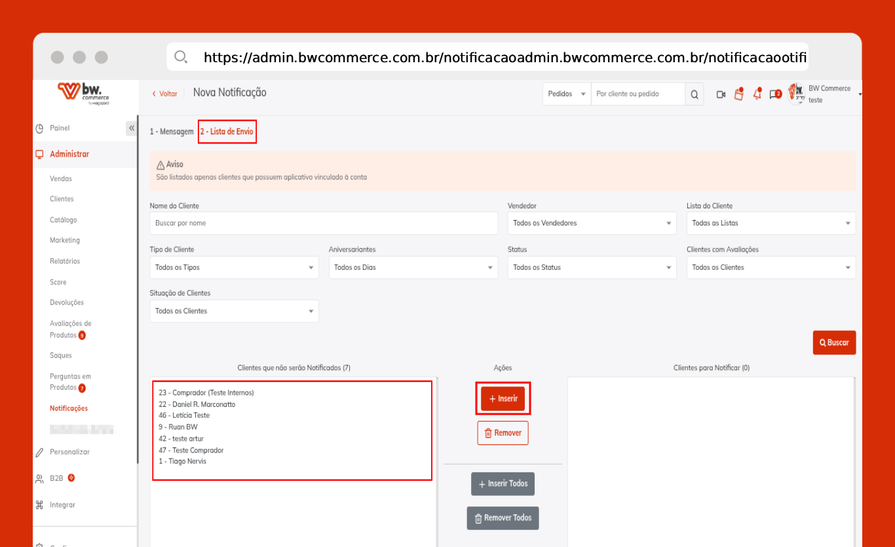Expand the BW Commerce account menu arrow

(x=860, y=94)
